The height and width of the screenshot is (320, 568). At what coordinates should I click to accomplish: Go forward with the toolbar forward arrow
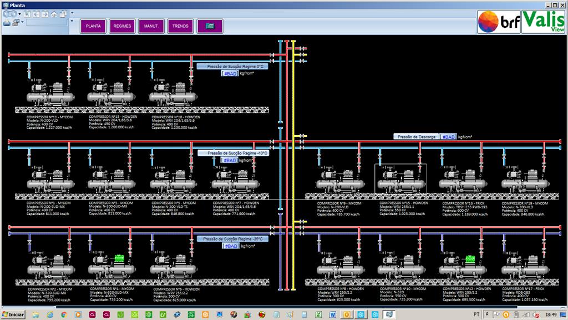click(x=13, y=14)
